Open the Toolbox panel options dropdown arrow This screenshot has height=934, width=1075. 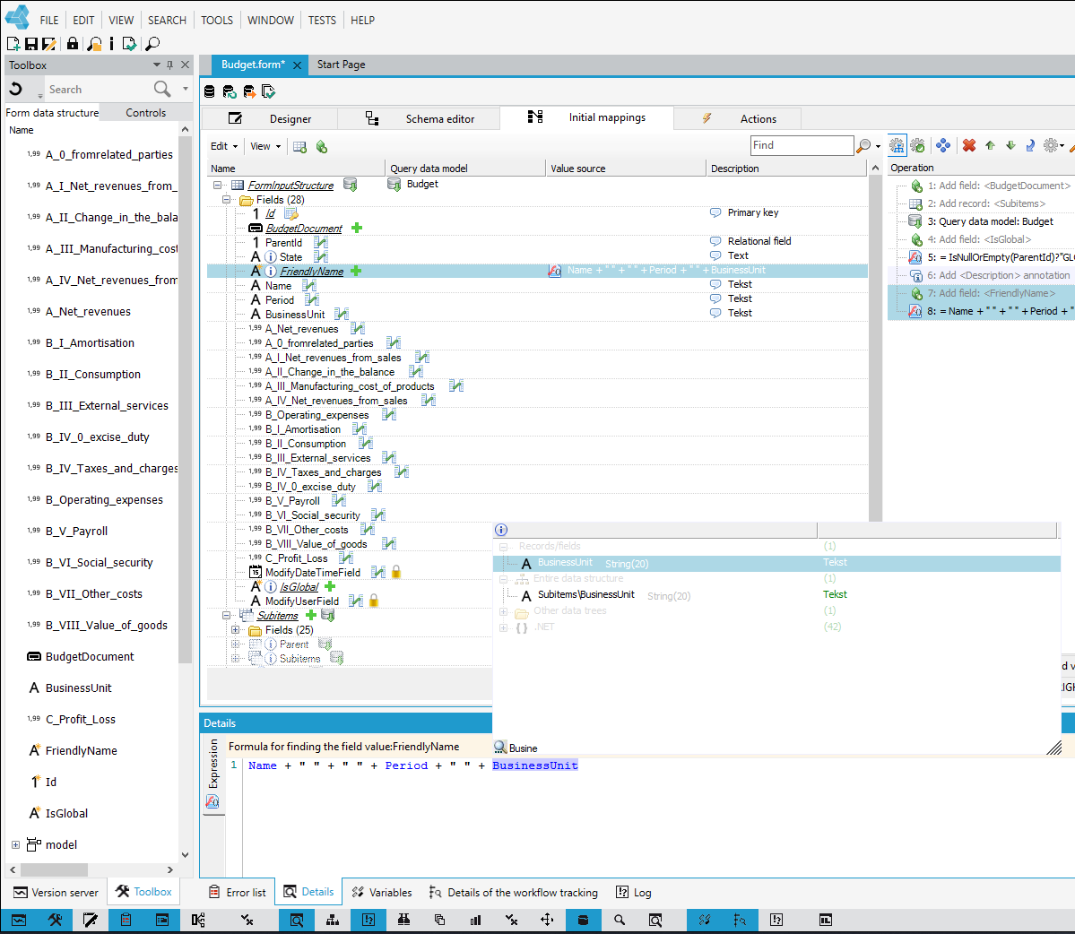[156, 65]
